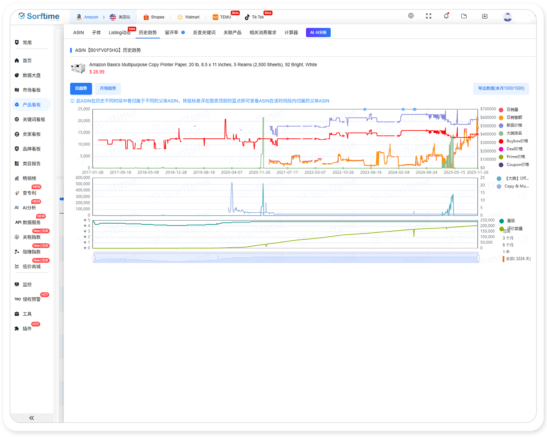547x437 pixels.
Task: Open the notifications bell
Action: pos(446,16)
